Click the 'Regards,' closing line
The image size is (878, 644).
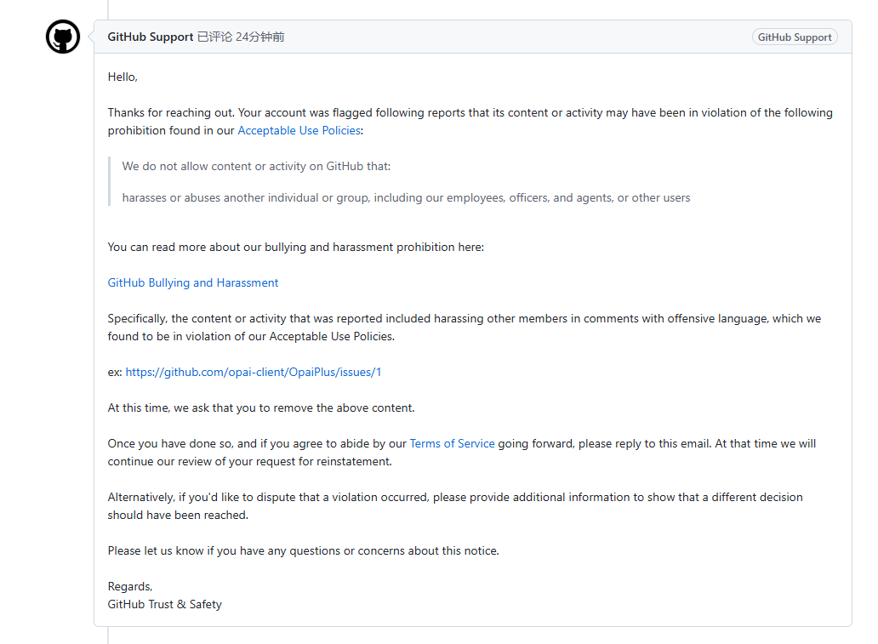point(130,586)
